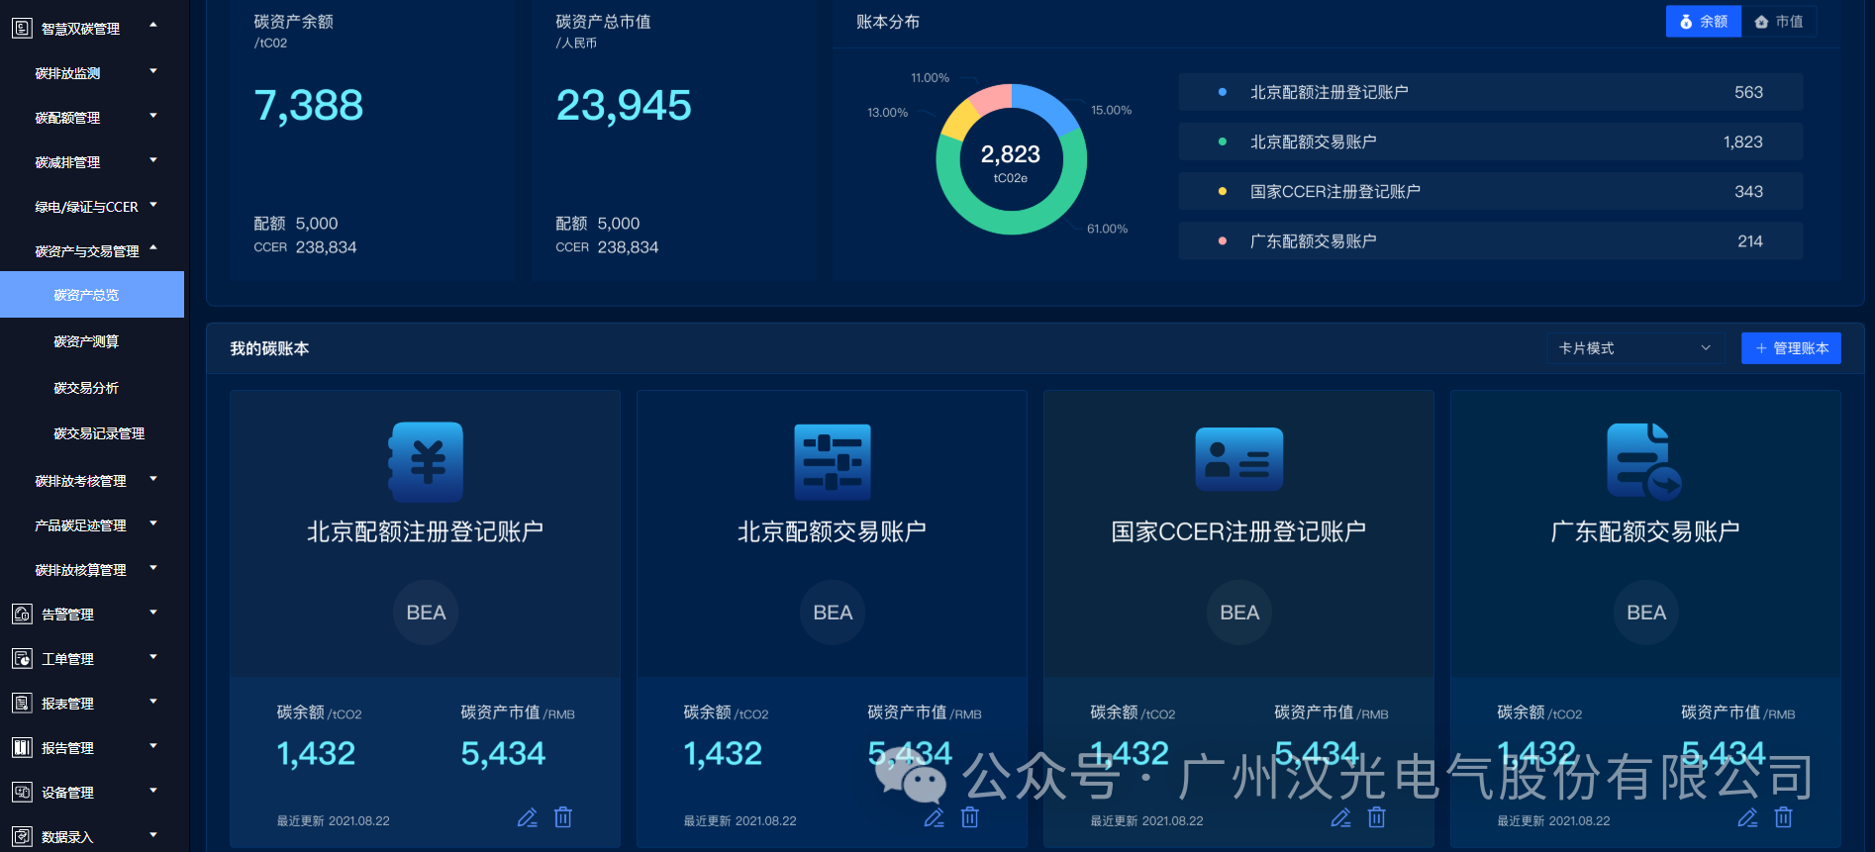Image resolution: width=1875 pixels, height=852 pixels.
Task: Go to 碳交易分析 in the sidebar
Action: (x=86, y=388)
